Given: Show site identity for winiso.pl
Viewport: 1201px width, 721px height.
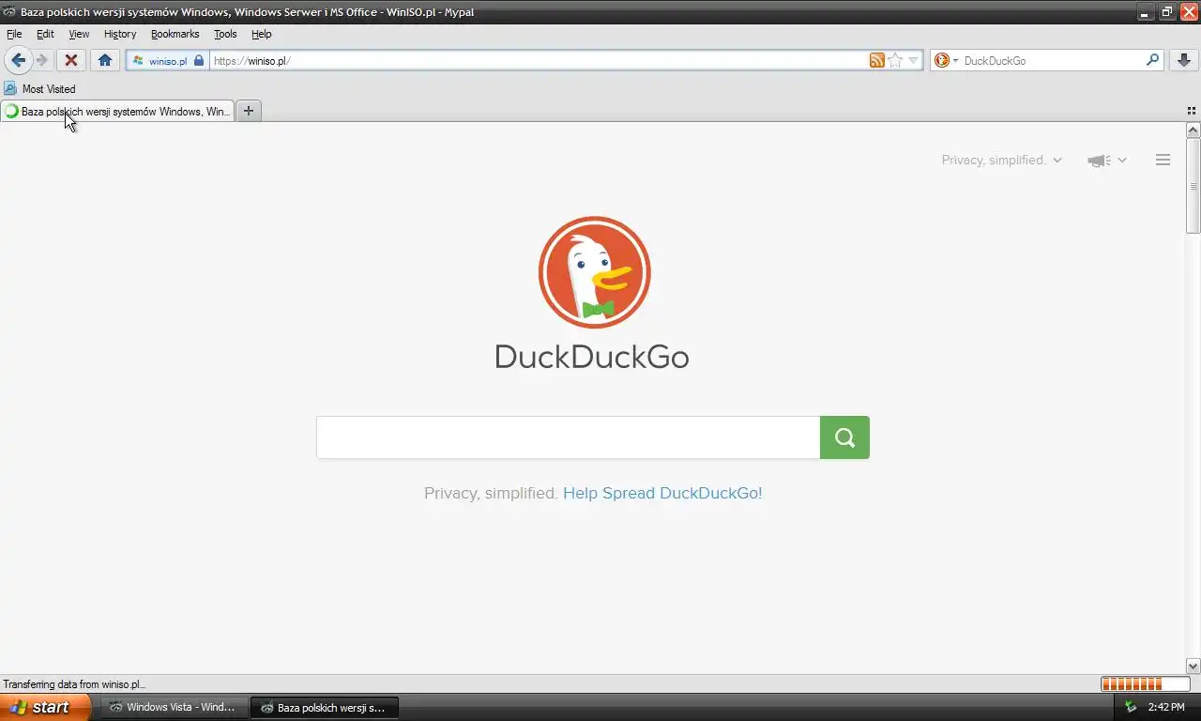Looking at the screenshot, I should pos(168,60).
